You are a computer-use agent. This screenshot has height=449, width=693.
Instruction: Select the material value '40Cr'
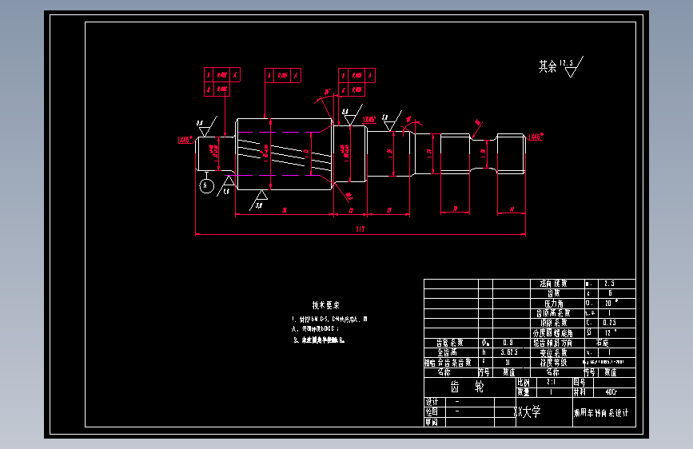[611, 392]
